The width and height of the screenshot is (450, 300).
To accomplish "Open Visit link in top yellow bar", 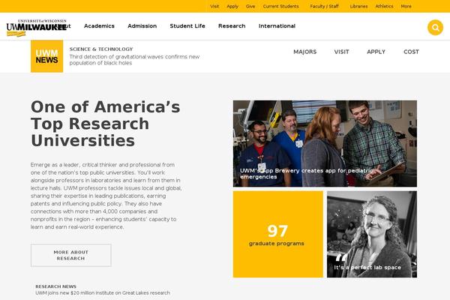I will (214, 6).
